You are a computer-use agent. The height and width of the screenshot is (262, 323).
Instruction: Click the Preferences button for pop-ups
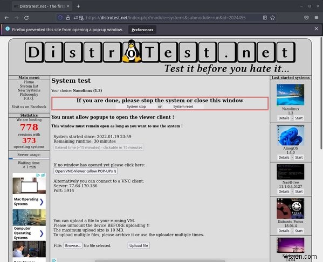click(x=142, y=30)
